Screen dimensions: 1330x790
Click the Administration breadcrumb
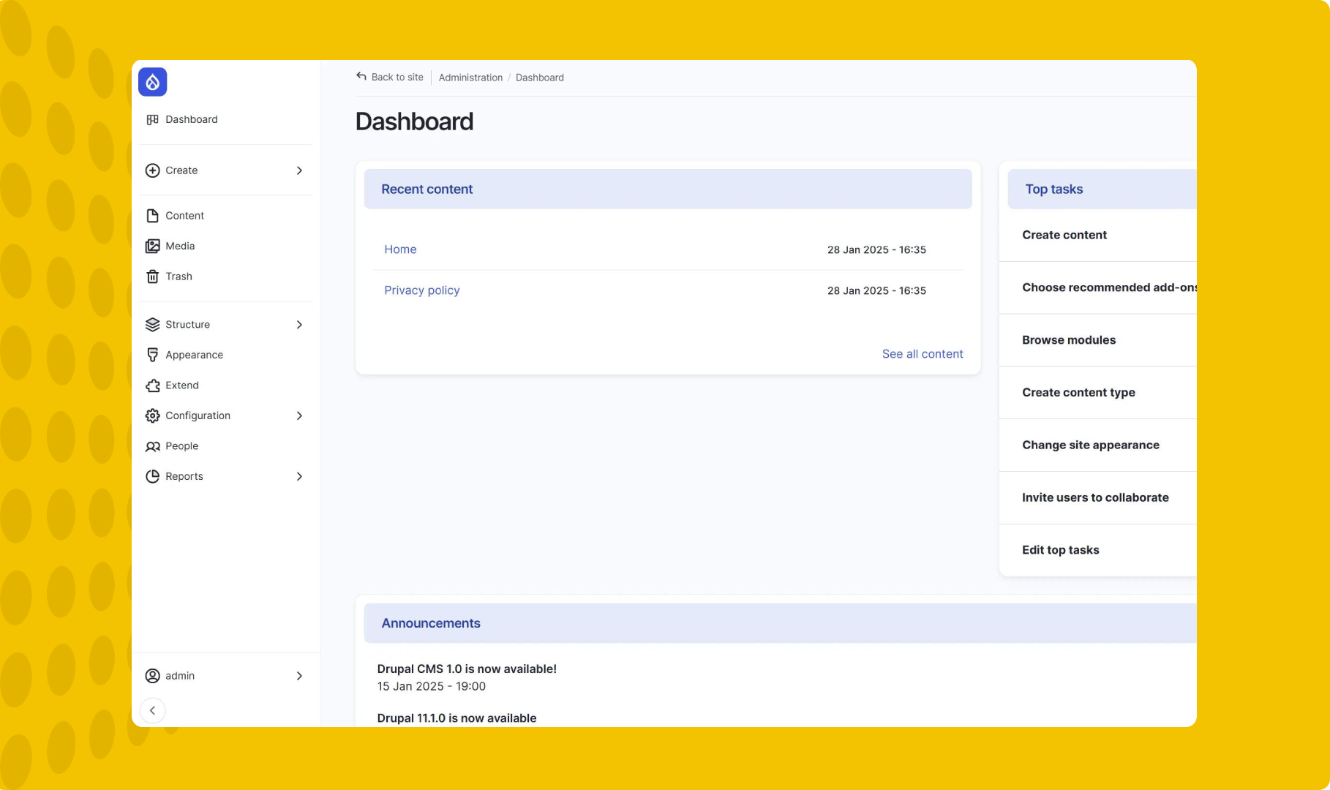point(470,78)
